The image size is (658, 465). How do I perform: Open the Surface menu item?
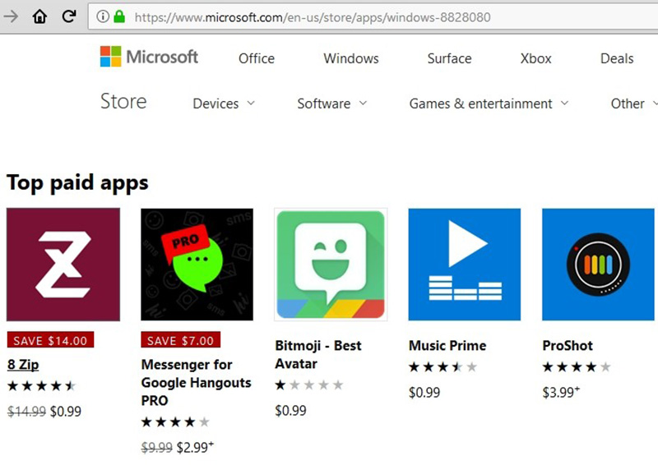(449, 58)
